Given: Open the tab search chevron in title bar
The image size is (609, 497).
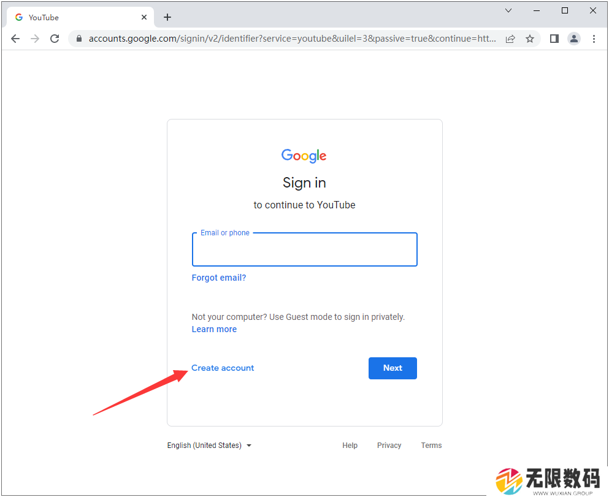Looking at the screenshot, I should (x=508, y=10).
